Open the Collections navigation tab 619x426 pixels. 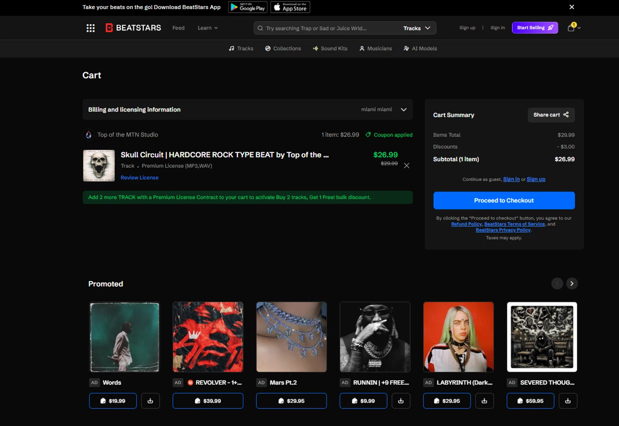tap(283, 48)
